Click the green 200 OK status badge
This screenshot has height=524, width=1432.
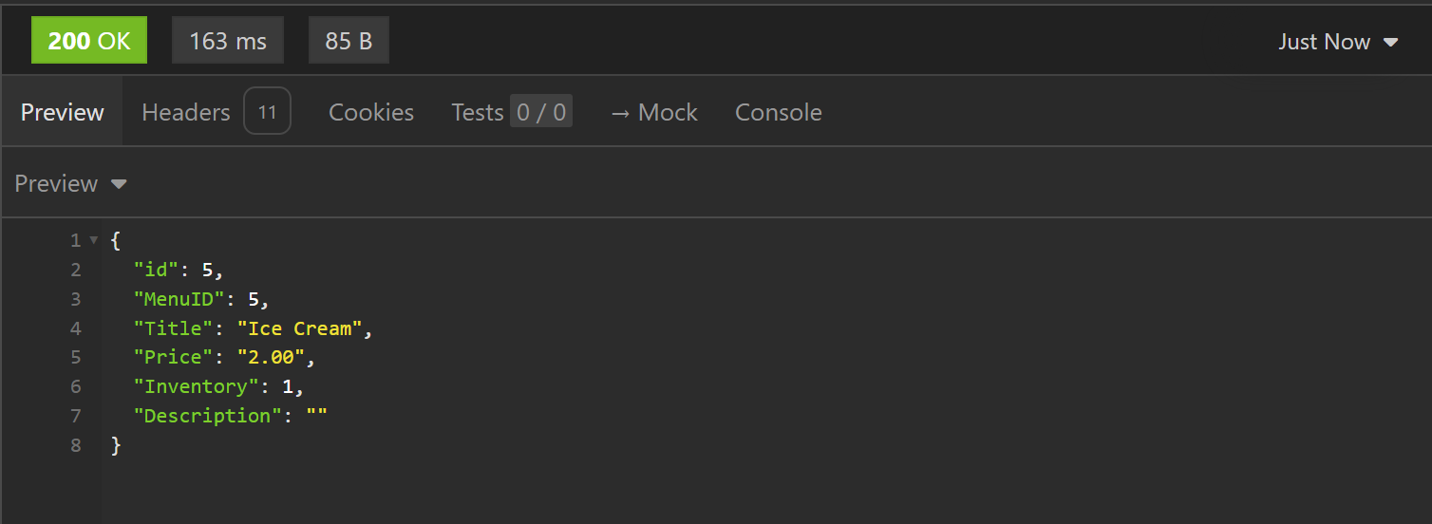(89, 42)
